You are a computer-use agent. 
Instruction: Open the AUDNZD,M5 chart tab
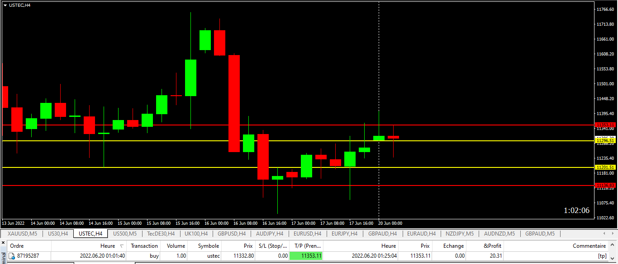[499, 234]
